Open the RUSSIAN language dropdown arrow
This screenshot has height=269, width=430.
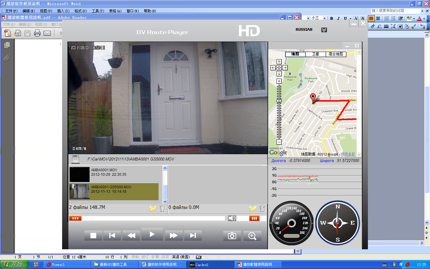pos(324,30)
